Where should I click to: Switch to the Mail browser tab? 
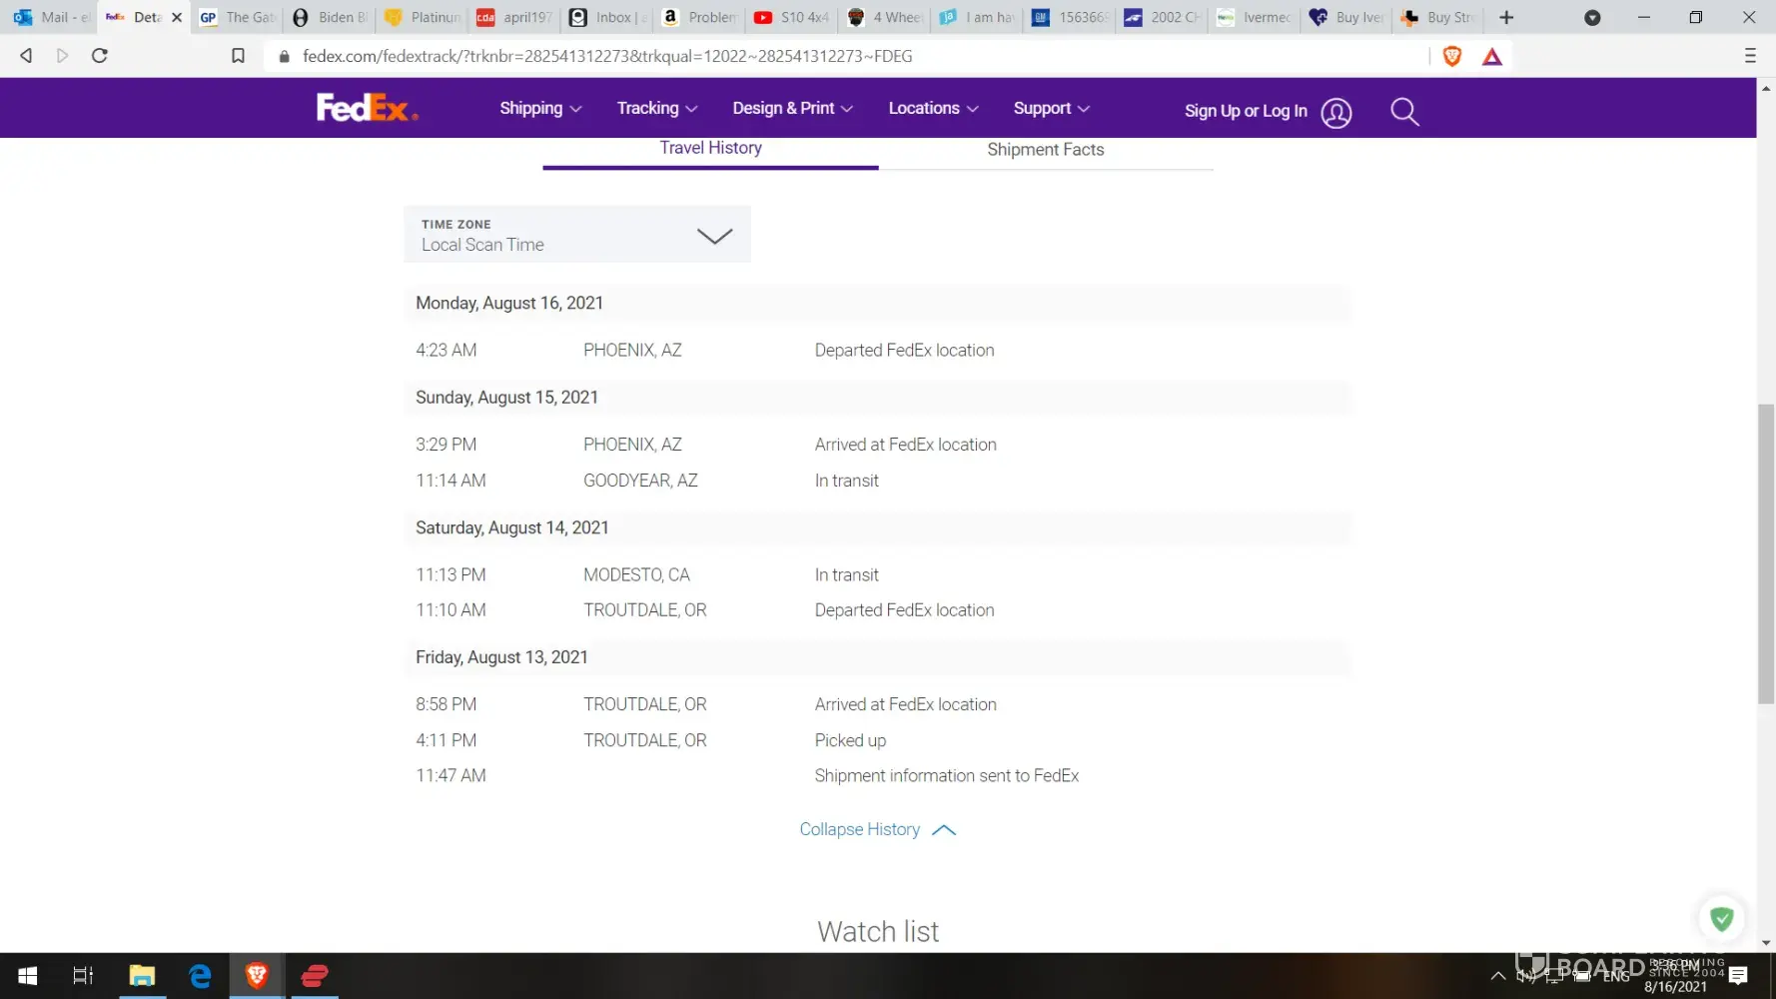[50, 17]
